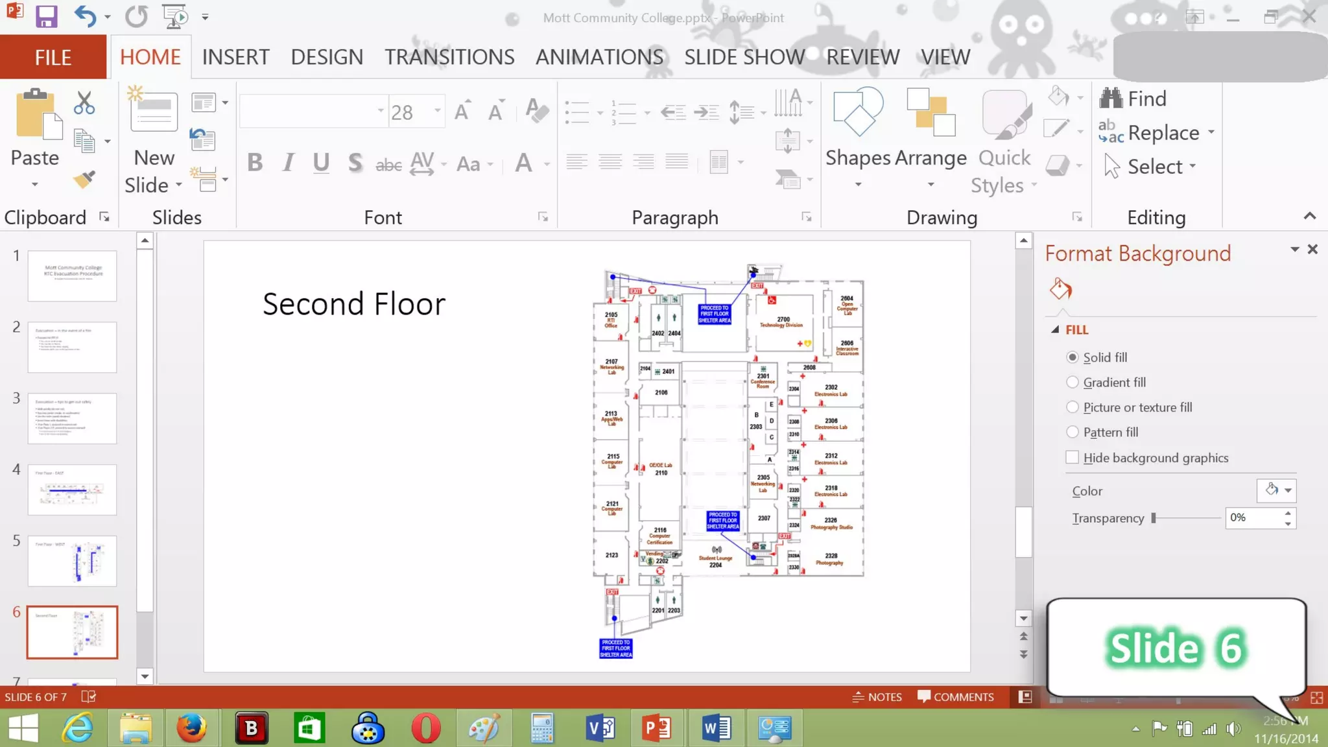
Task: Click the Cut scissors icon
Action: pos(84,103)
